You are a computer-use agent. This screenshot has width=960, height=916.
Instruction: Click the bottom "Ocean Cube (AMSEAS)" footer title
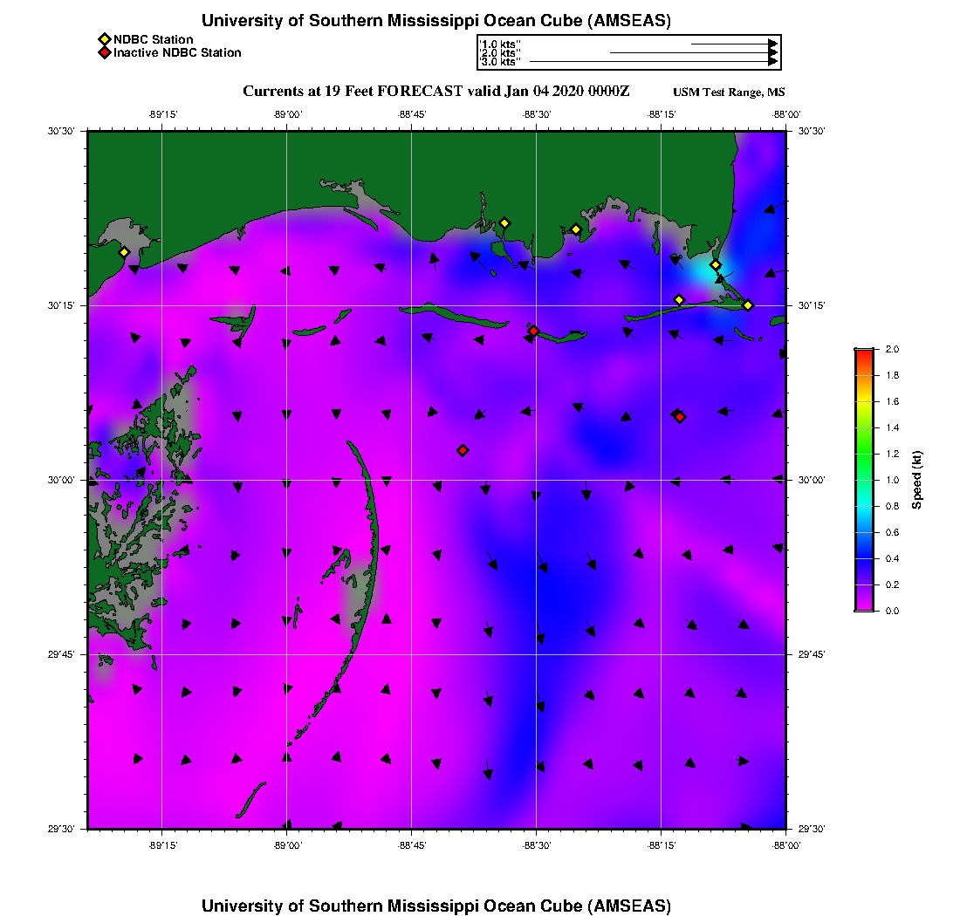[x=436, y=906]
